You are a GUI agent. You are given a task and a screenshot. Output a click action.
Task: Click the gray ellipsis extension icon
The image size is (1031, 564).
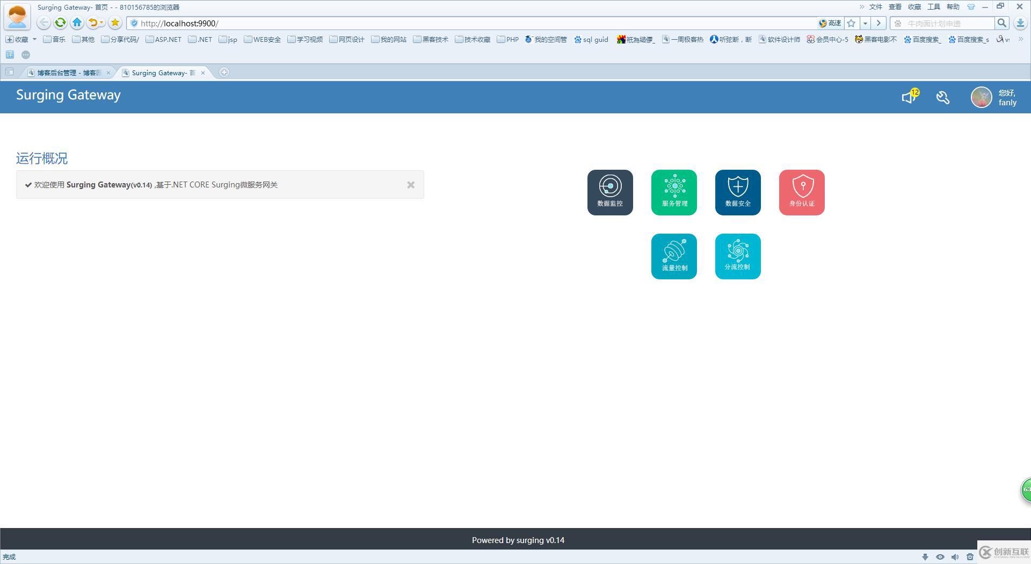click(x=26, y=54)
